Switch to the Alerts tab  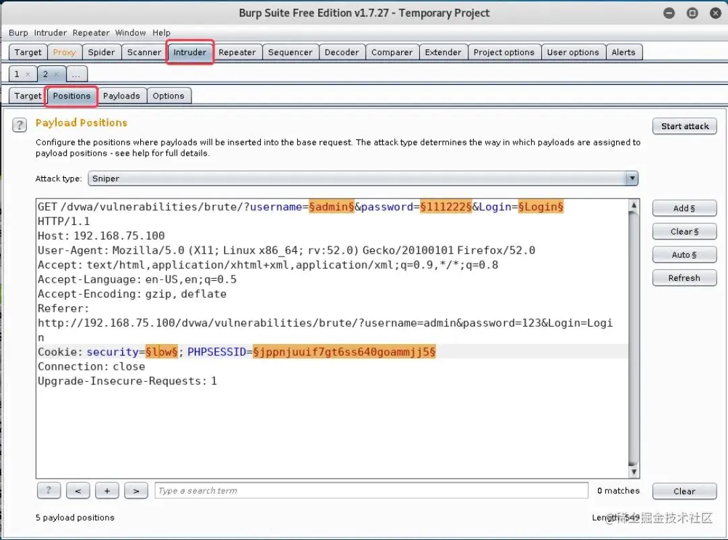tap(623, 53)
